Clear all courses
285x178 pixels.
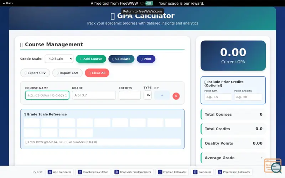pyautogui.click(x=97, y=73)
